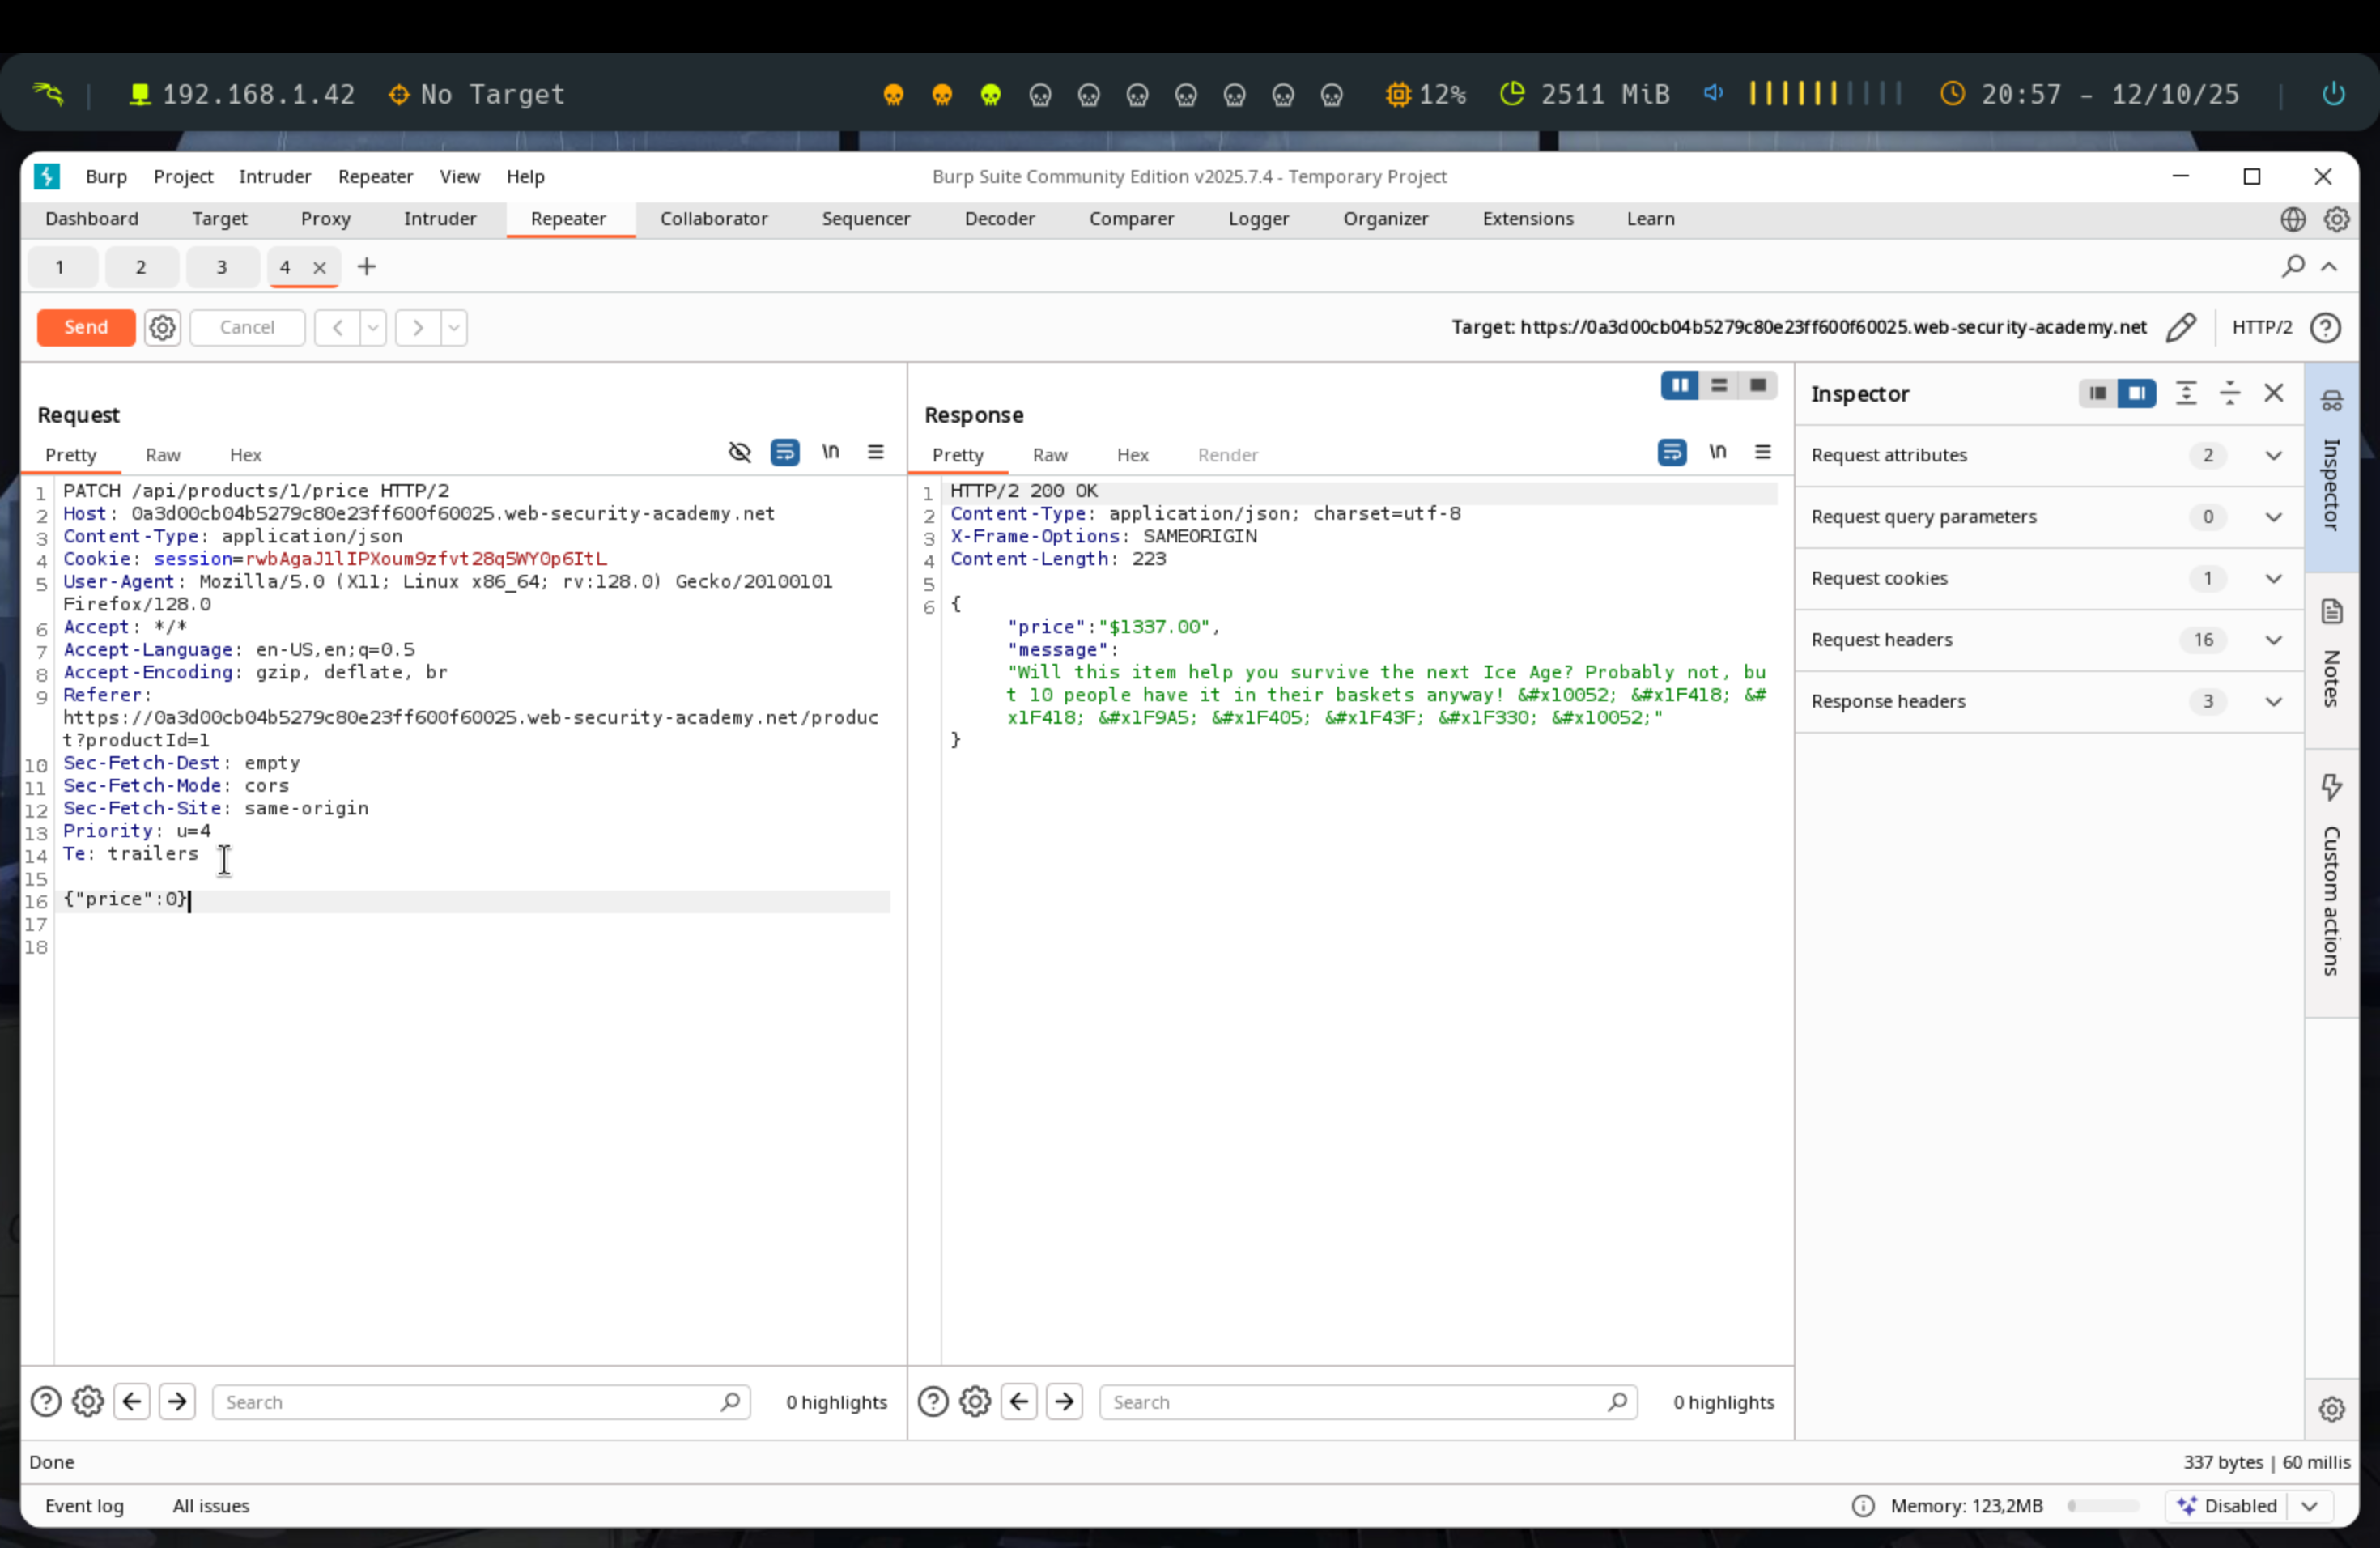Expand Request cookies section

pos(2273,578)
